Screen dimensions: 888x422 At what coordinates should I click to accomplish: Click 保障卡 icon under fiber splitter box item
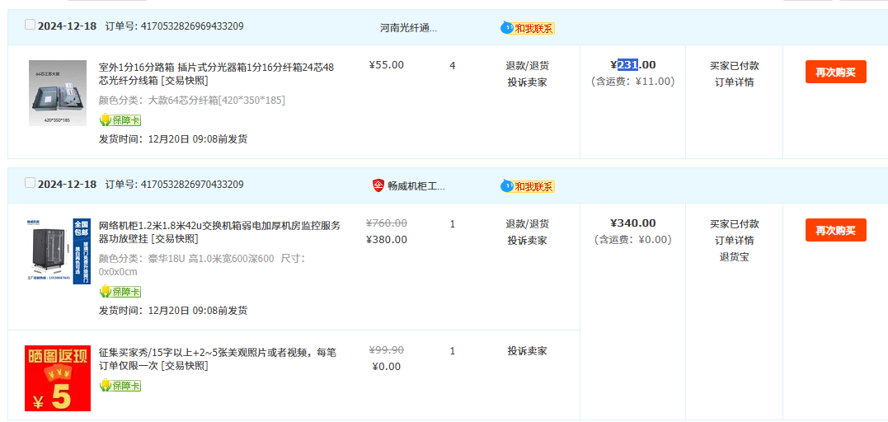point(120,120)
